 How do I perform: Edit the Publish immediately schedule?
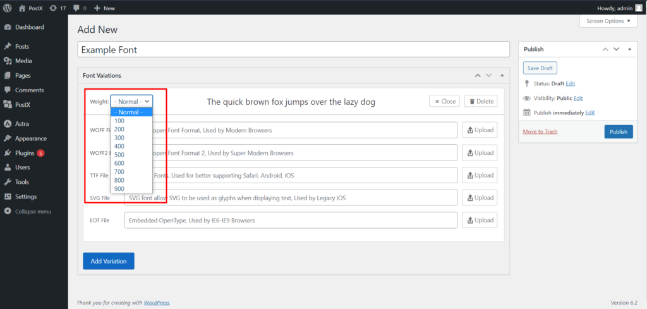(x=590, y=112)
